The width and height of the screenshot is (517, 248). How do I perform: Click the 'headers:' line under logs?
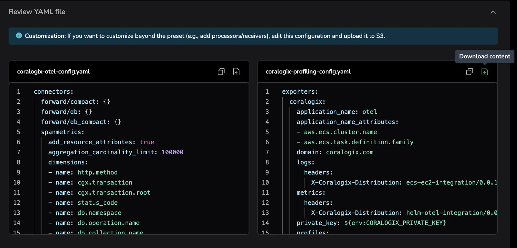pos(318,172)
